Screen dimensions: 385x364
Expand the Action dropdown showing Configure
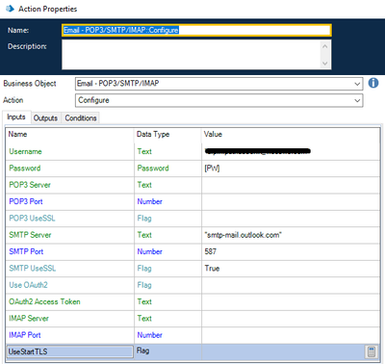point(357,100)
